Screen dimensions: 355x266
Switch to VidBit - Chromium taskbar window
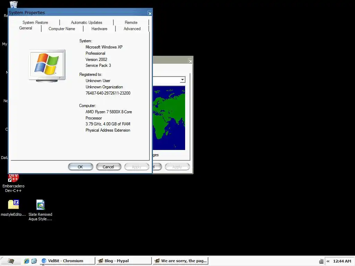pos(68,261)
